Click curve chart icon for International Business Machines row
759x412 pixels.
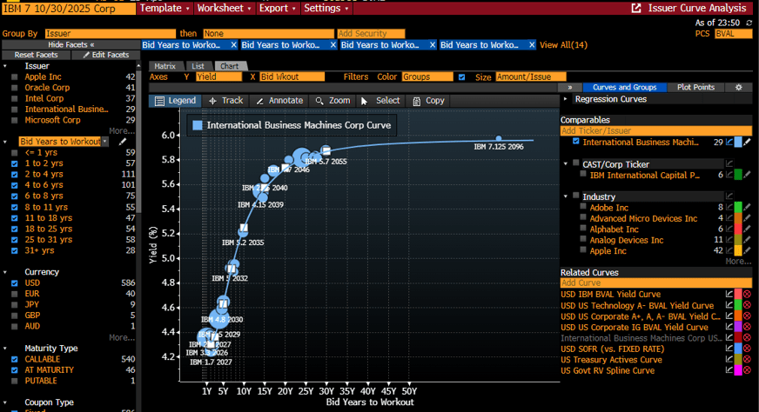(x=729, y=143)
